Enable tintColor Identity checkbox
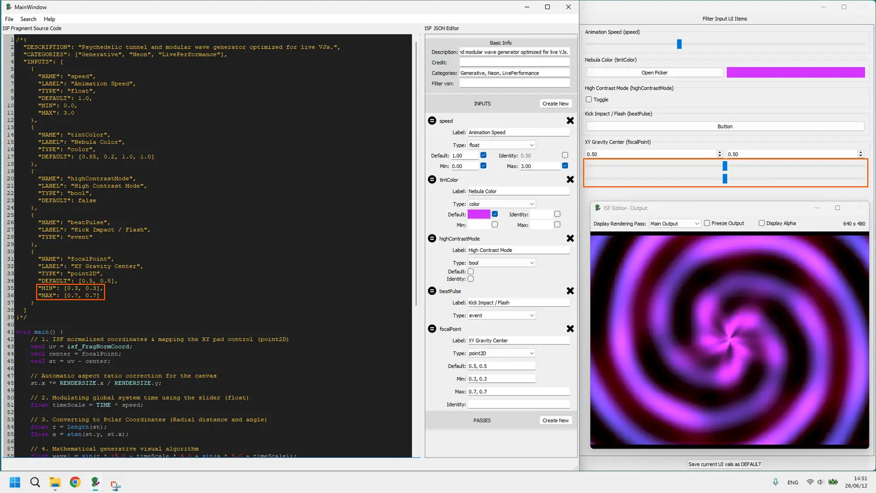The height and width of the screenshot is (493, 876). (x=557, y=214)
